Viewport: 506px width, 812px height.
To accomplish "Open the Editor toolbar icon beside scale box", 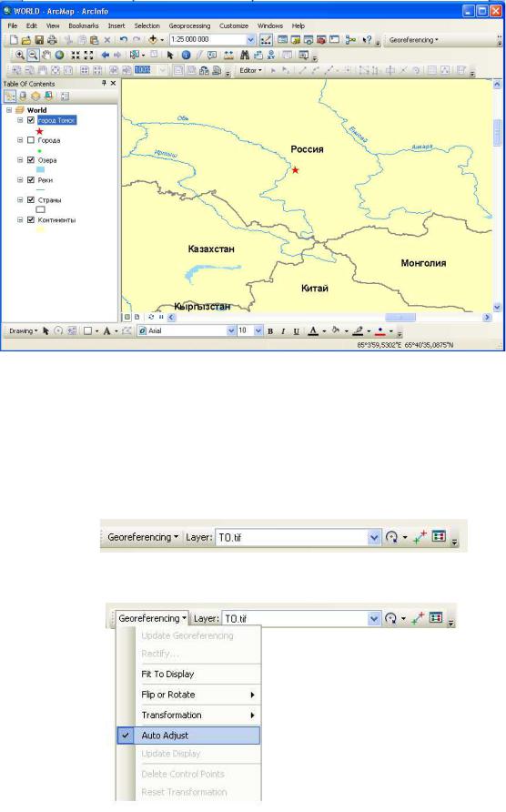I will tap(266, 40).
